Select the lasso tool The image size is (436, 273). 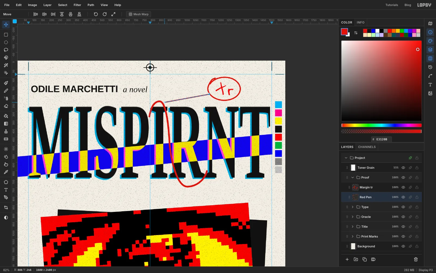pos(6,50)
